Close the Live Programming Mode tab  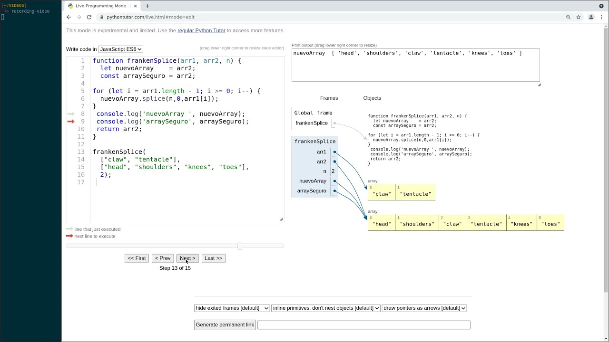(136, 6)
